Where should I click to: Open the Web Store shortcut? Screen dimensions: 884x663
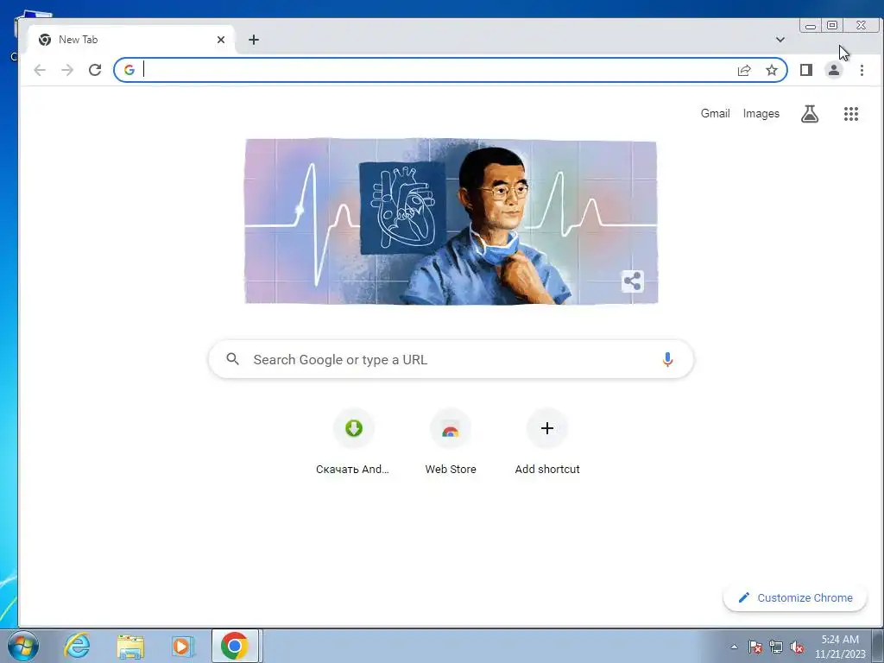451,442
